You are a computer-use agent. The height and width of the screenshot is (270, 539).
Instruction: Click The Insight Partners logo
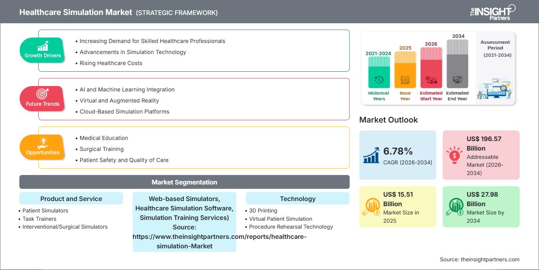493,12
